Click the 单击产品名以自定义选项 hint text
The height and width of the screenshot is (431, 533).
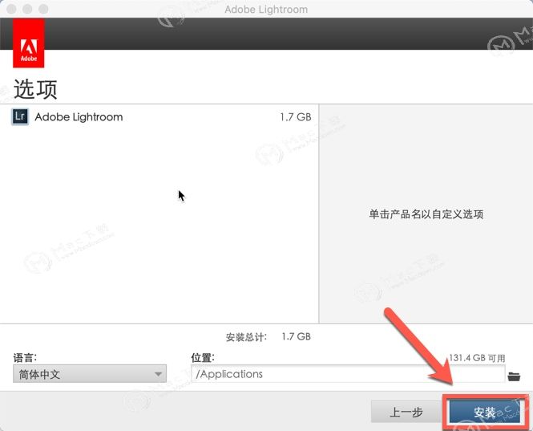point(426,214)
